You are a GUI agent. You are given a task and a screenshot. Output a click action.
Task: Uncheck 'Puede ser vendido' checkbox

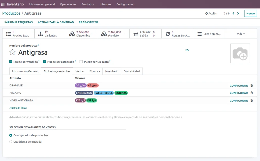(11, 62)
